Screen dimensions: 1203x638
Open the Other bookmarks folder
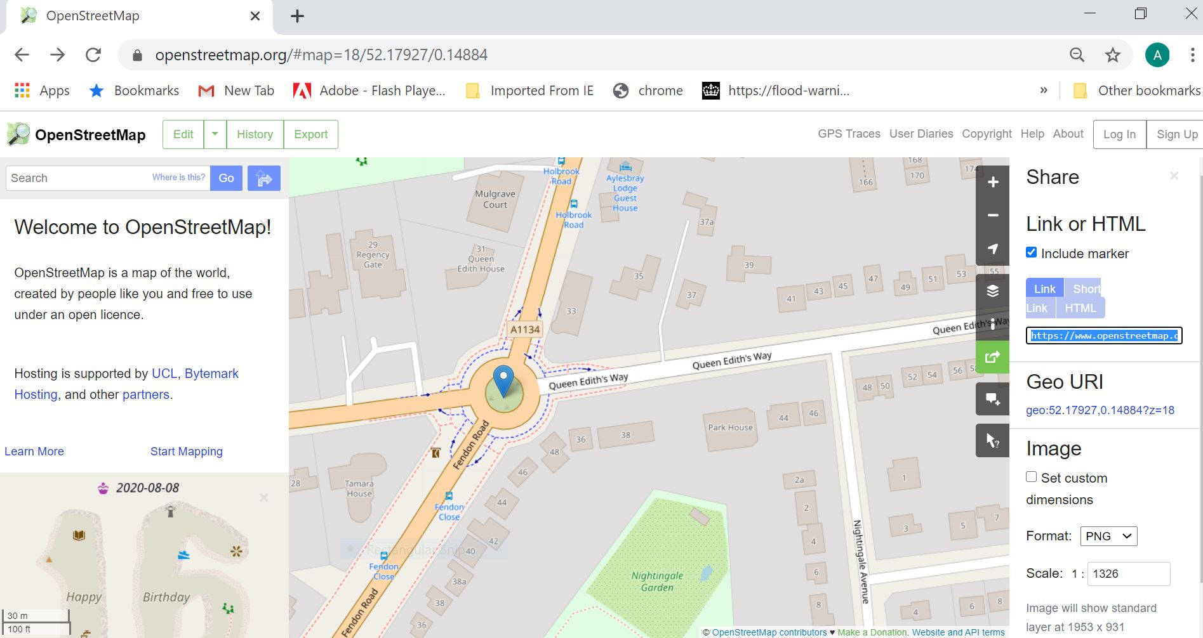(1136, 91)
